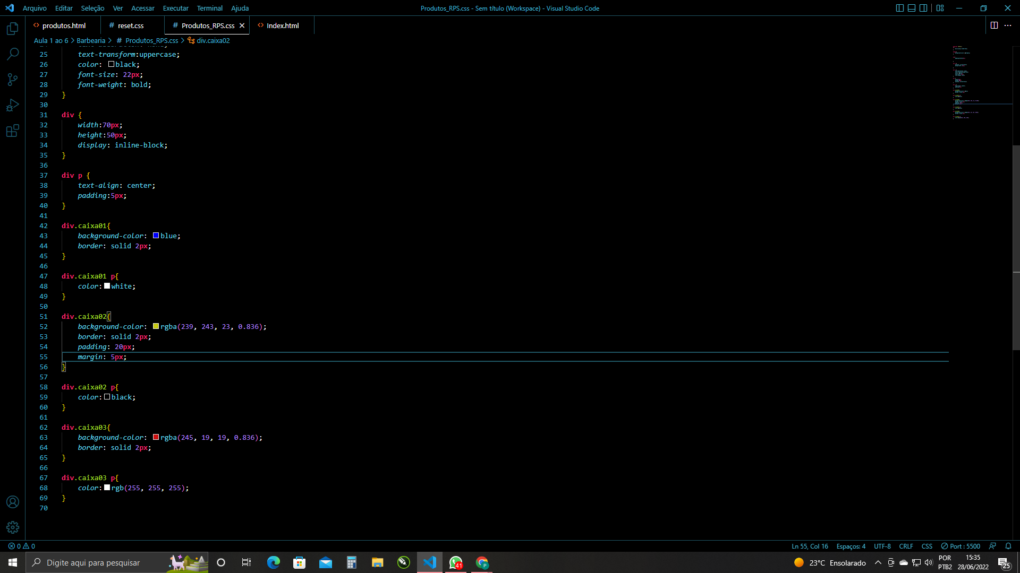This screenshot has width=1020, height=573.
Task: Click the div.caixa02 breadcrumb symbol
Action: (x=208, y=40)
